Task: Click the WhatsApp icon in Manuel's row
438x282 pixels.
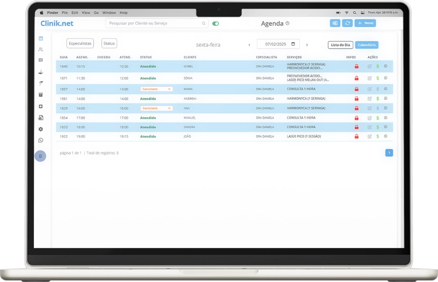Action: coord(386,117)
